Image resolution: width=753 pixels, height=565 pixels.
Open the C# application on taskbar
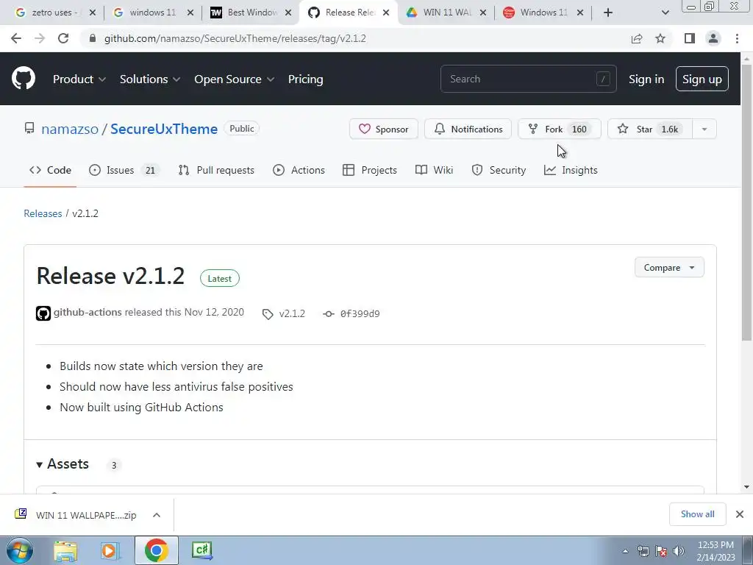click(x=201, y=550)
